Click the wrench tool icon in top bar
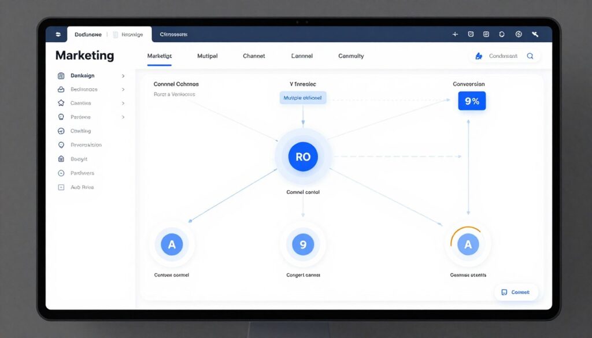 [x=535, y=34]
